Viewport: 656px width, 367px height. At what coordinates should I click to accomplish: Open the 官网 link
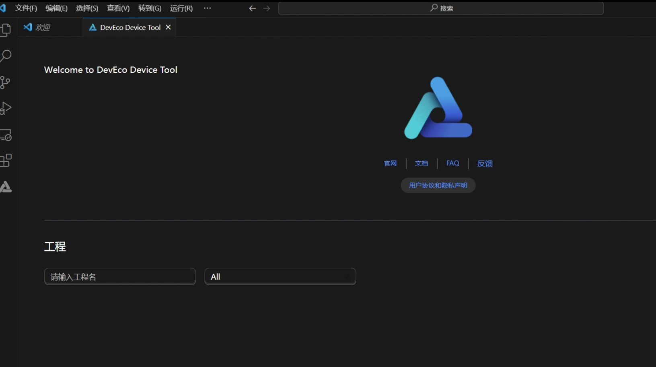[x=390, y=163]
